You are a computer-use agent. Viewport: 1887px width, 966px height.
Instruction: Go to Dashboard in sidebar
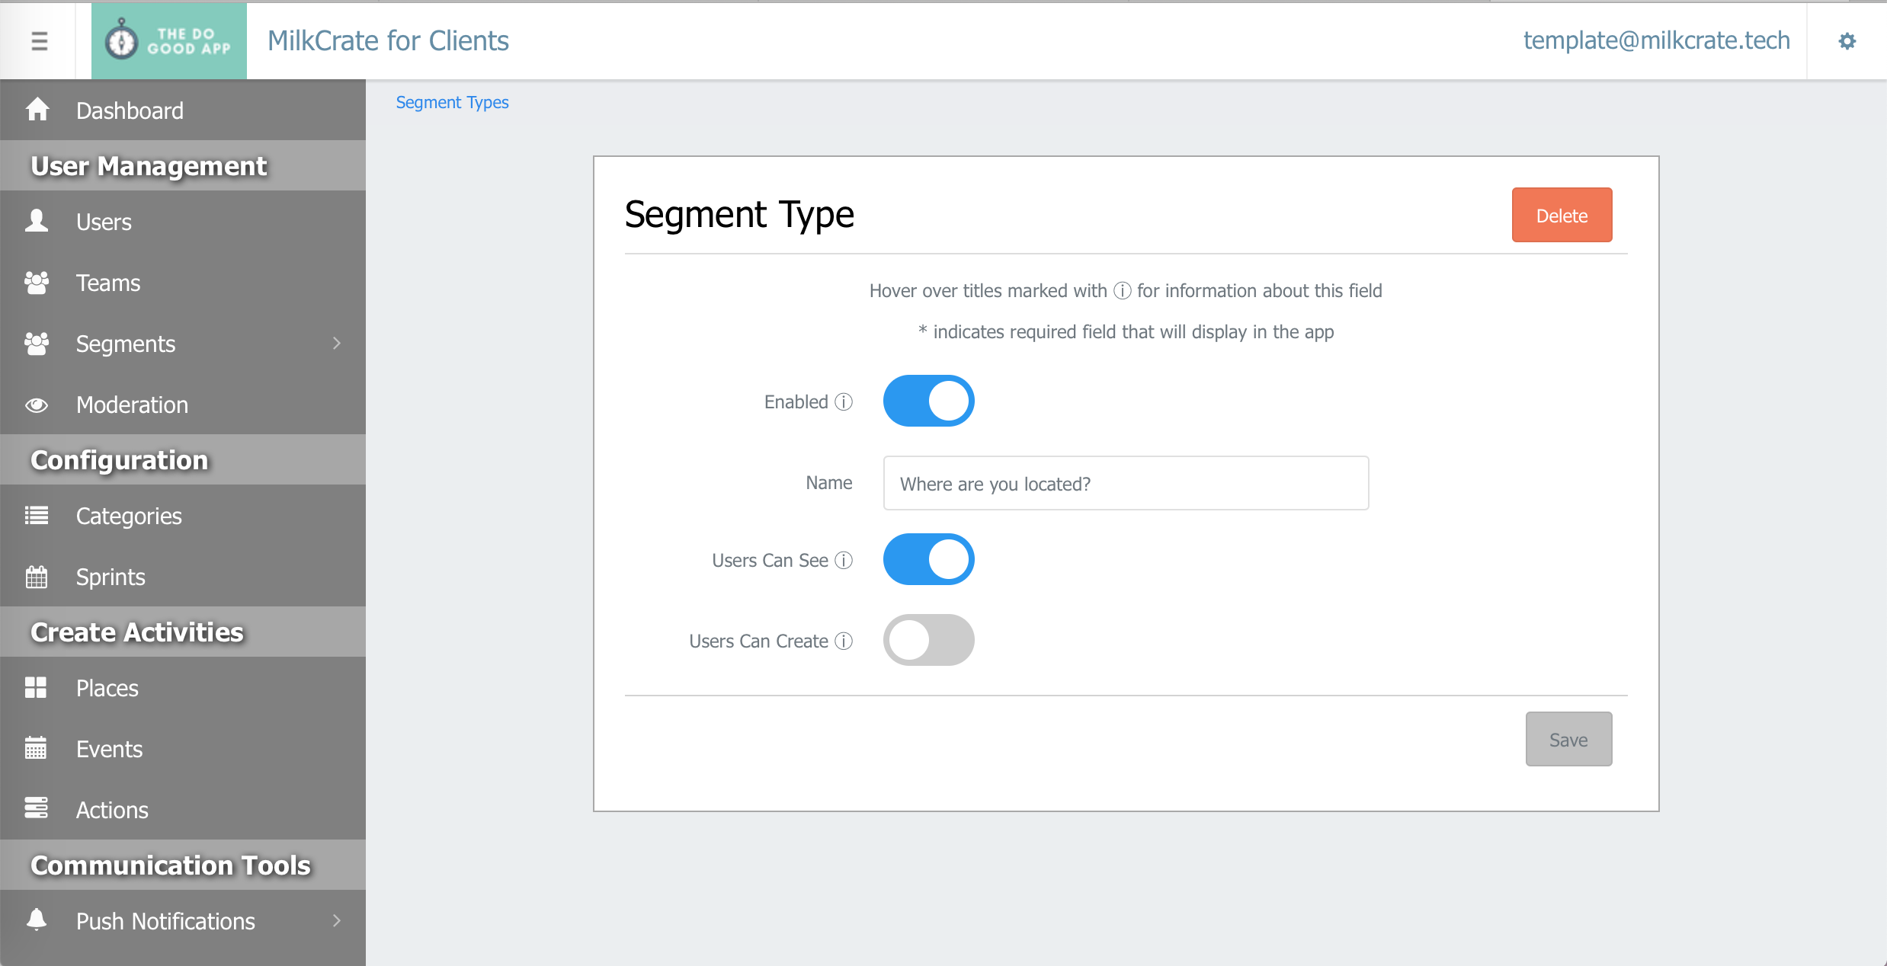point(183,110)
